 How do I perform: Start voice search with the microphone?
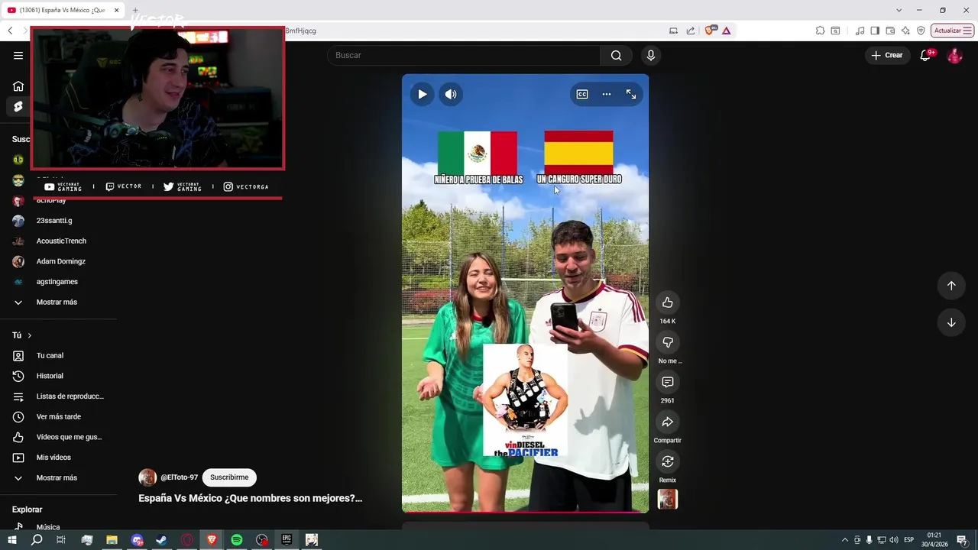(651, 55)
